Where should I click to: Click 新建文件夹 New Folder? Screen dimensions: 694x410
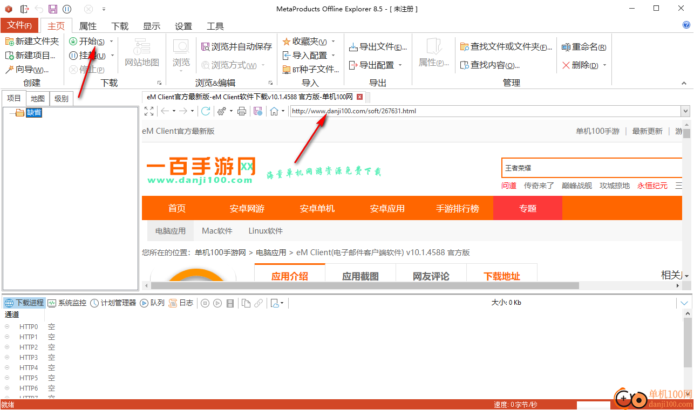[x=32, y=42]
